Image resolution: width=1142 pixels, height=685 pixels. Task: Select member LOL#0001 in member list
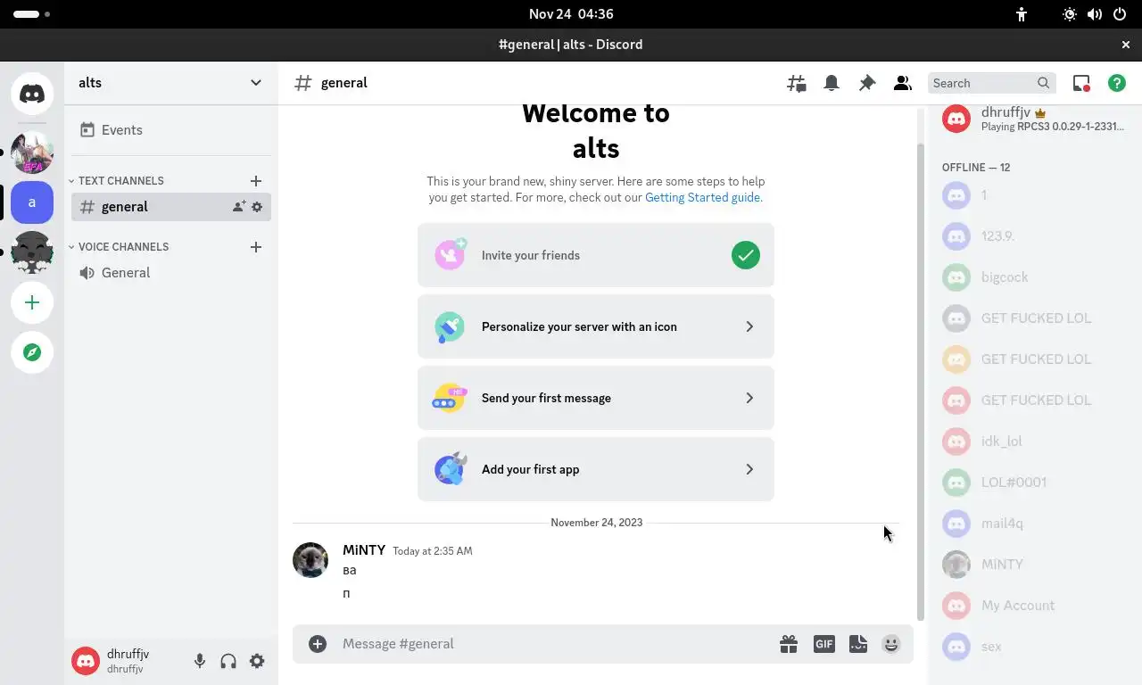tap(1035, 483)
